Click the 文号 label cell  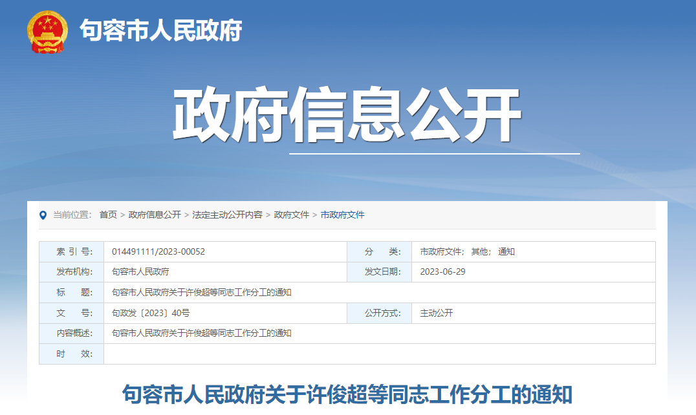tap(71, 313)
